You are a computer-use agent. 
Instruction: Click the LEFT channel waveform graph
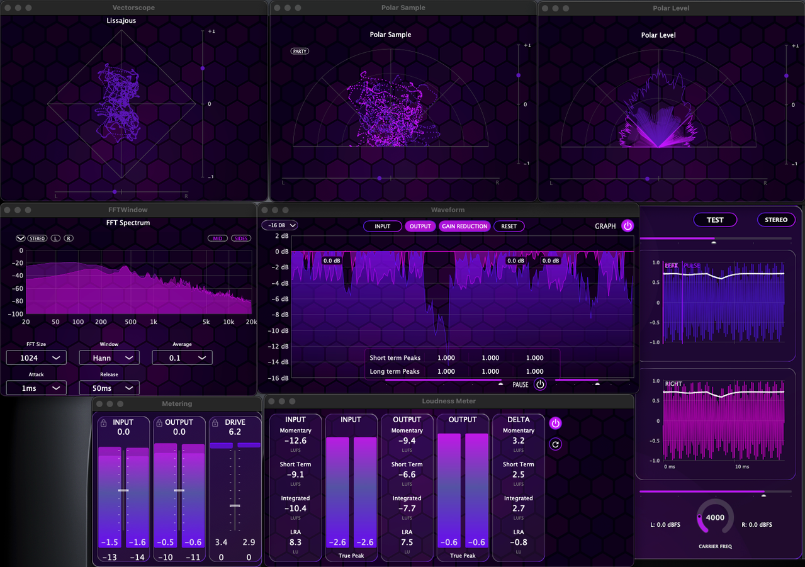(x=723, y=302)
